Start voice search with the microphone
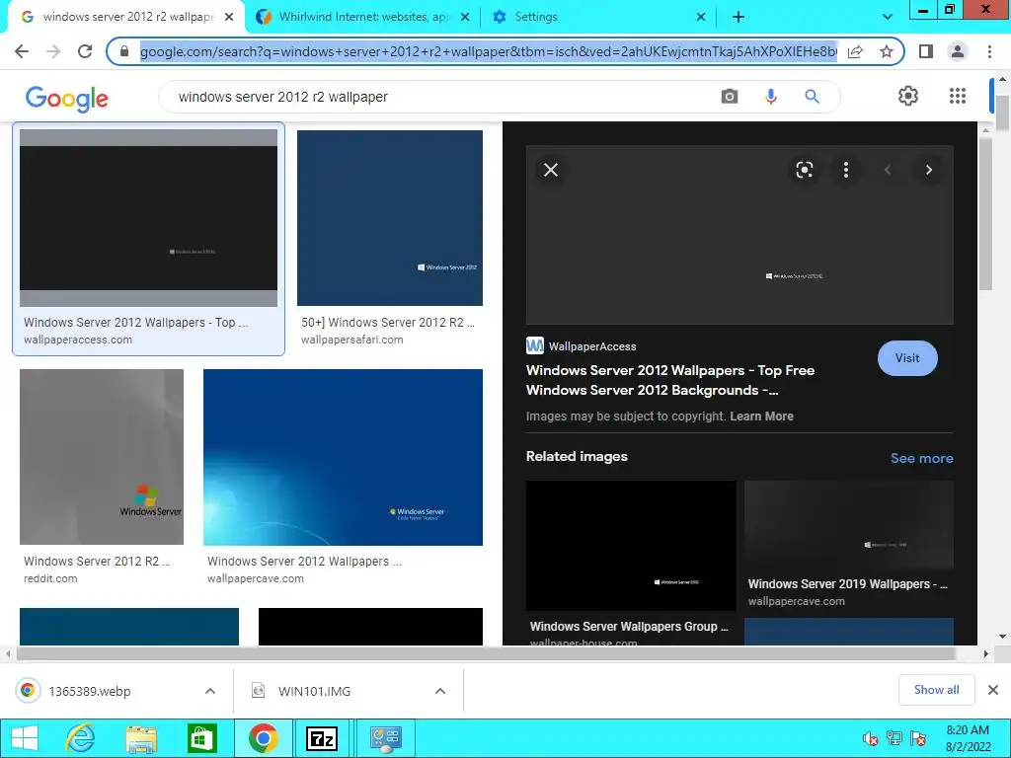Viewport: 1011px width, 758px height. coord(770,97)
